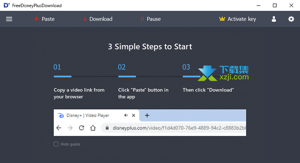300x163 pixels.
Task: Click FreeDisneyPlusDownload app logo icon
Action: tap(6, 5)
